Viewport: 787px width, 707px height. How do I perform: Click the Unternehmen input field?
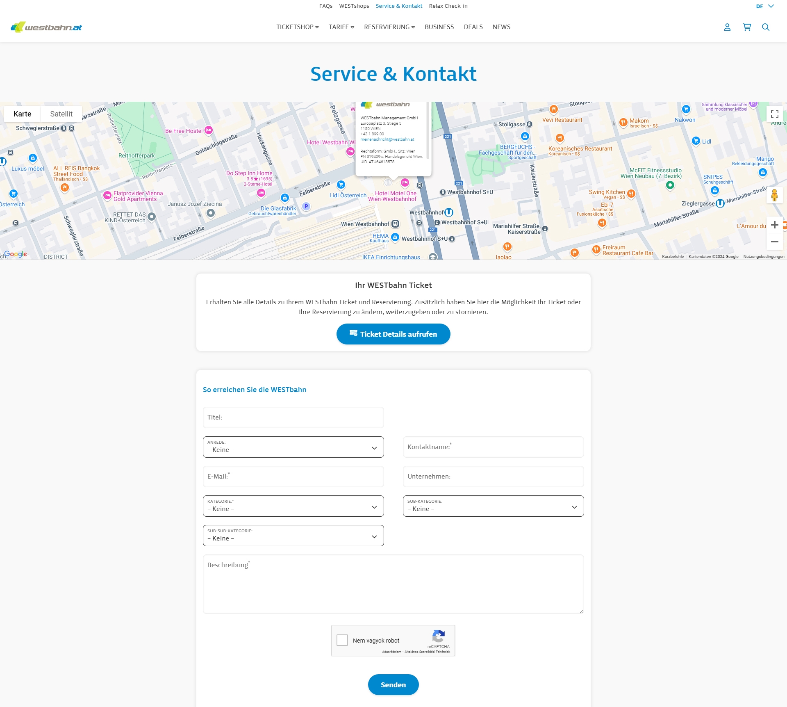pos(494,477)
